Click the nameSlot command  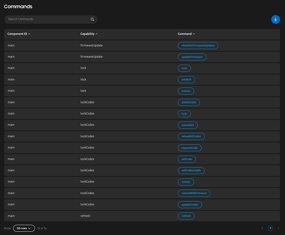tap(188, 125)
